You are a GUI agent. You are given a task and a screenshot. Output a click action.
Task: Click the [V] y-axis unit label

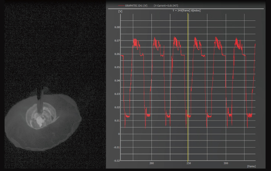[x=120, y=11]
